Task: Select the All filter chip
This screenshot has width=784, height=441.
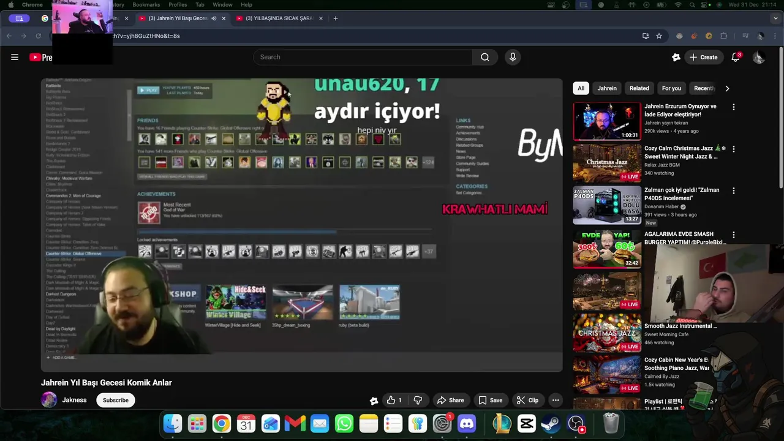Action: pyautogui.click(x=581, y=88)
